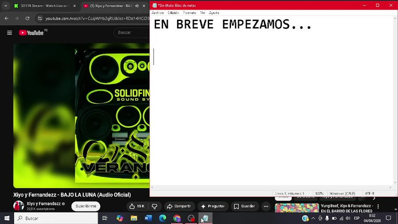Image resolution: width=398 pixels, height=224 pixels.
Task: Maximize the Bloc de notas window
Action: 377,5
